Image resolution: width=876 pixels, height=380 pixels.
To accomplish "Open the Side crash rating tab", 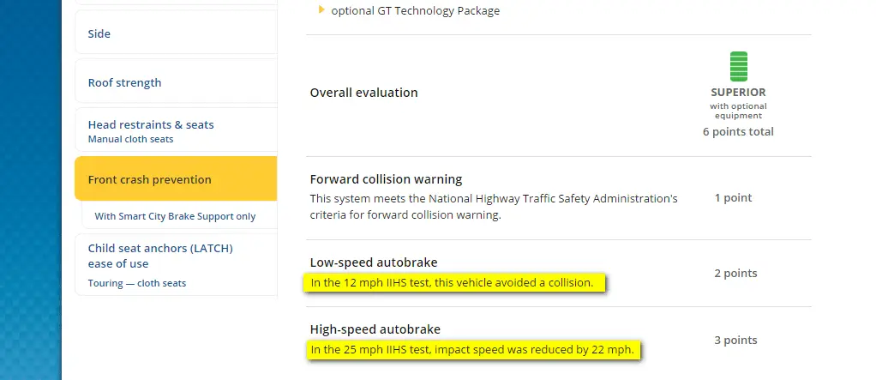I will [99, 34].
